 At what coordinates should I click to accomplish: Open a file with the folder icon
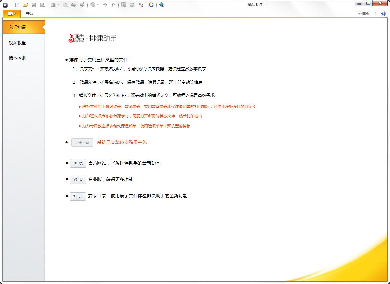click(26, 5)
